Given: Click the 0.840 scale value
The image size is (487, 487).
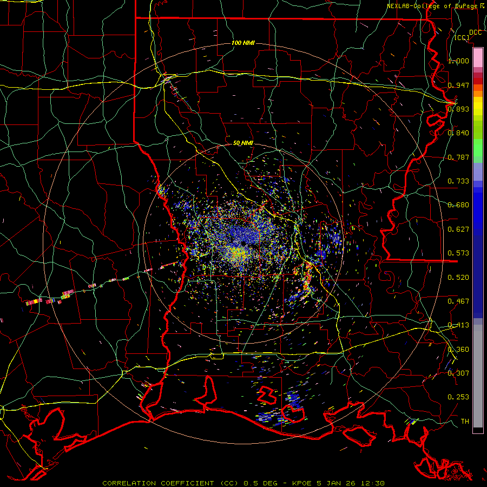Looking at the screenshot, I should coord(458,133).
